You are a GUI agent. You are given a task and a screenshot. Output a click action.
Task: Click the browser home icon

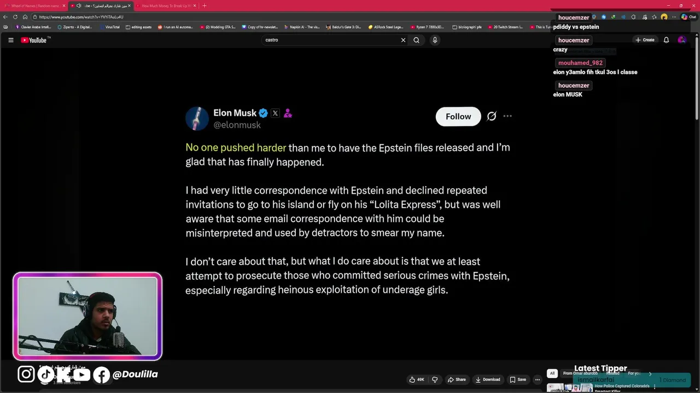tap(25, 17)
